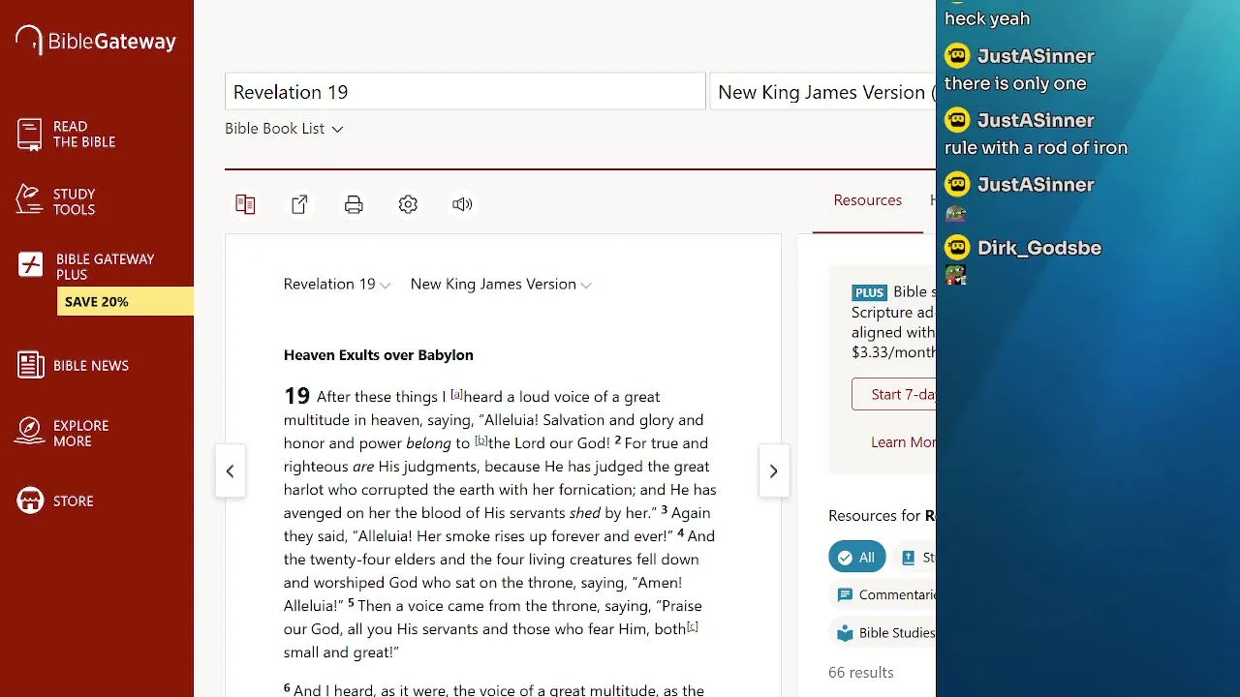Open footnote [b] marker

480,440
